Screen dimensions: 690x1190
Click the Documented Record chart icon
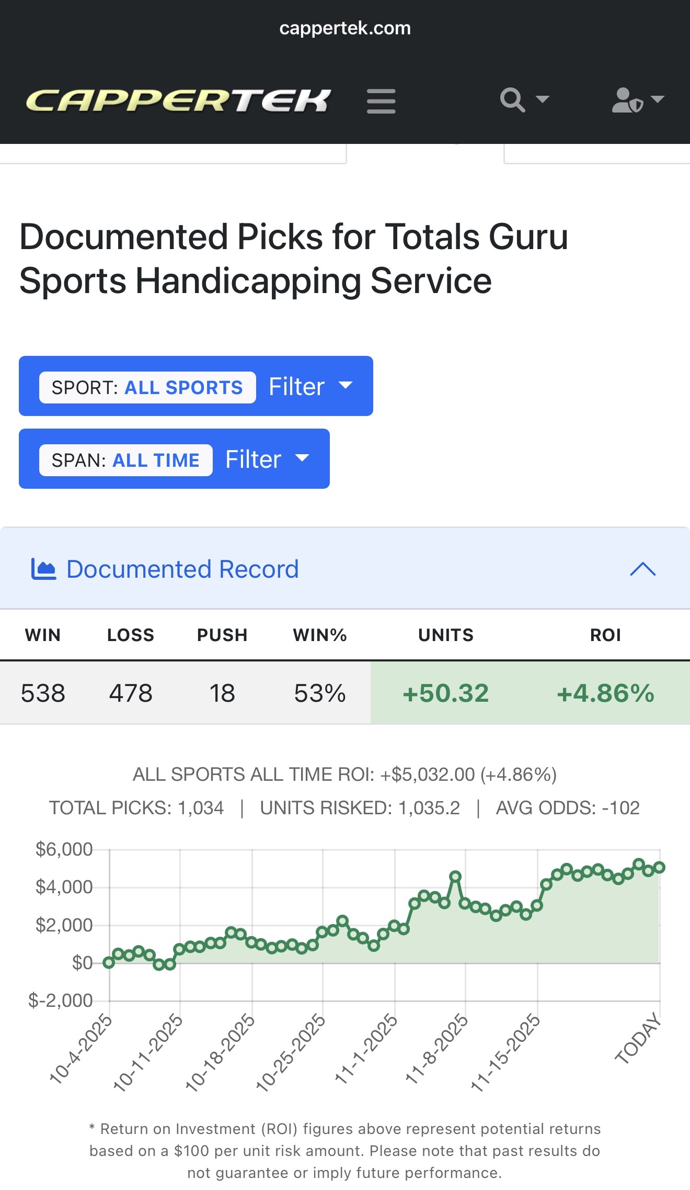pos(43,569)
